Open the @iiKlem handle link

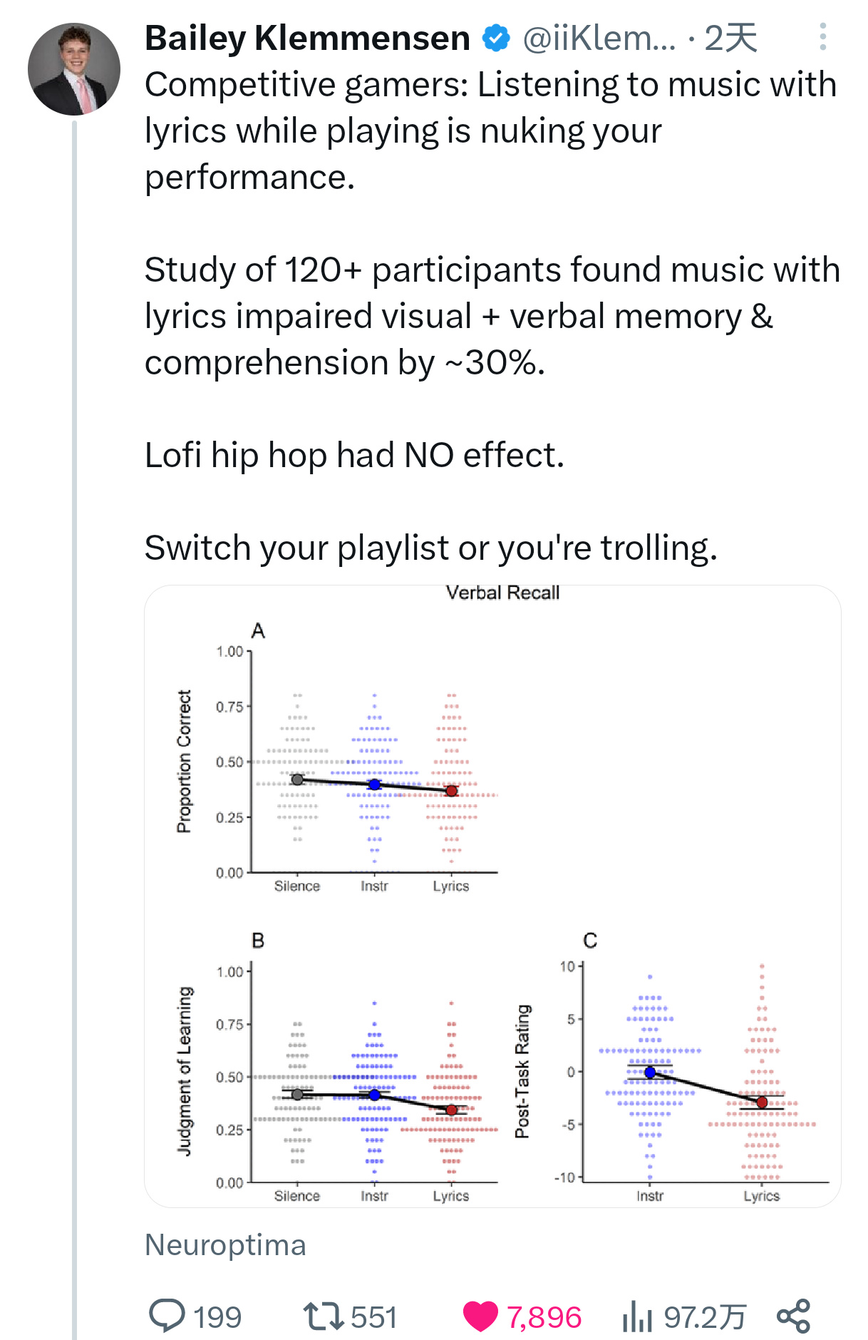pos(599,39)
